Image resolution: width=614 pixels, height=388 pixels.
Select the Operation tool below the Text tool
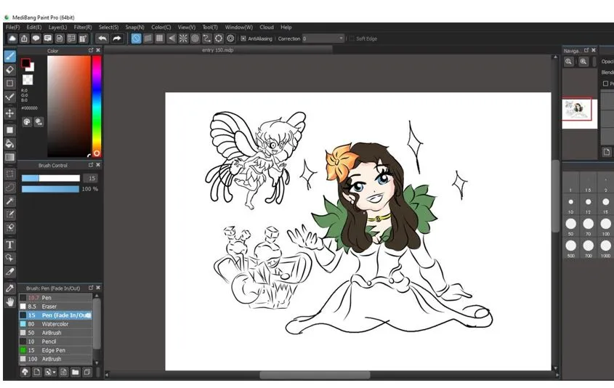click(10, 258)
